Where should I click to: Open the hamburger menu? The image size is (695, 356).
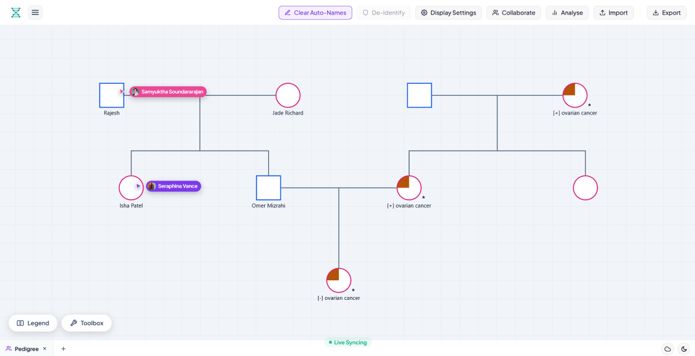[35, 13]
